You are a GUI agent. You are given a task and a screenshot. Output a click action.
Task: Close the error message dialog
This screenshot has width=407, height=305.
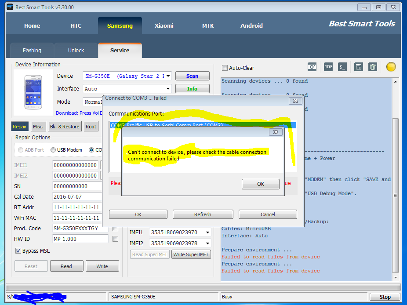276,132
